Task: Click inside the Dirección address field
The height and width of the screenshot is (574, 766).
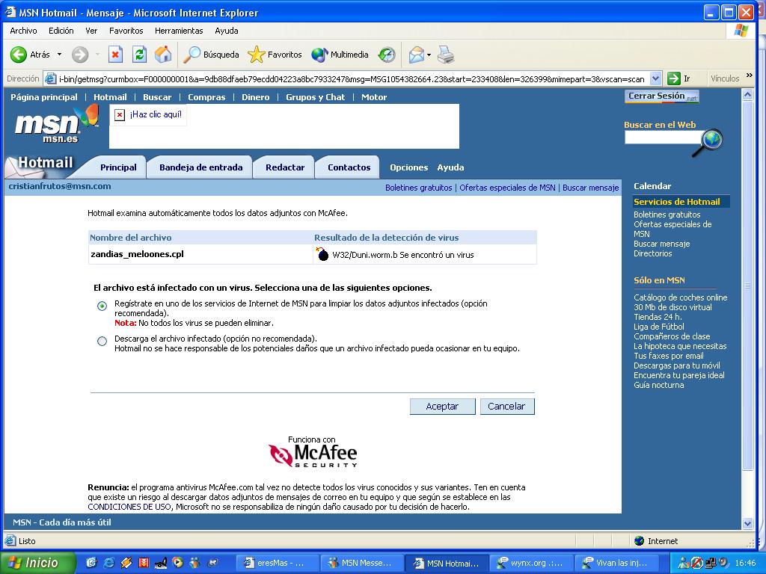Action: 351,78
